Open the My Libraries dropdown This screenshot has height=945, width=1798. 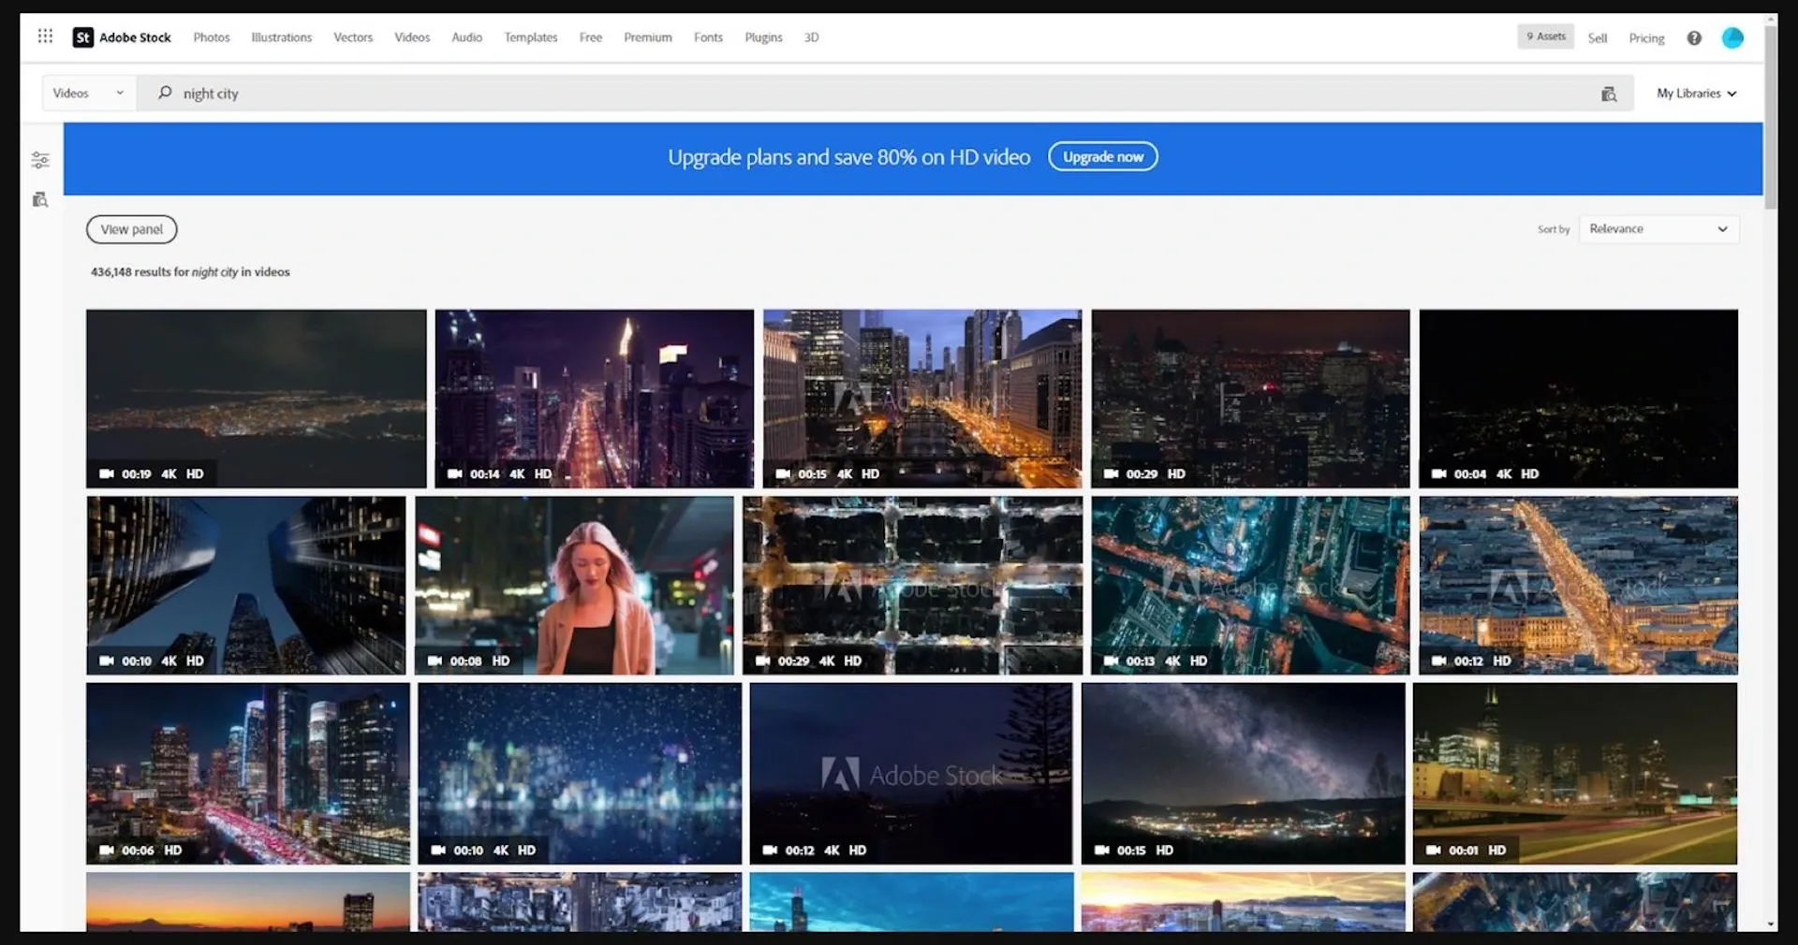[x=1695, y=93]
